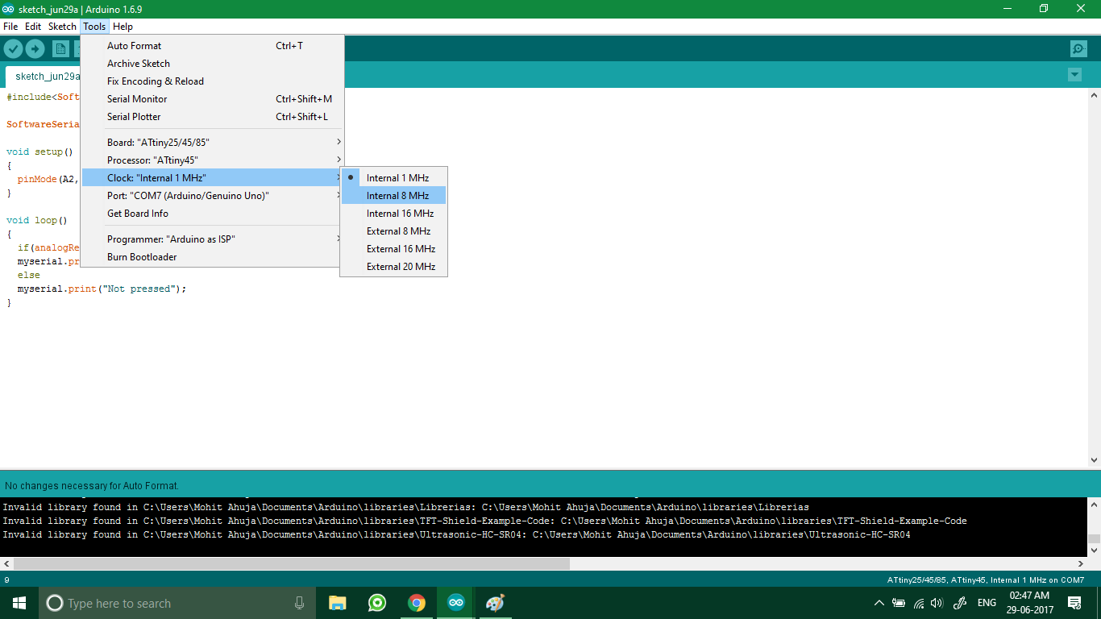The height and width of the screenshot is (619, 1101).
Task: Click the board info status bar text
Action: (986, 580)
